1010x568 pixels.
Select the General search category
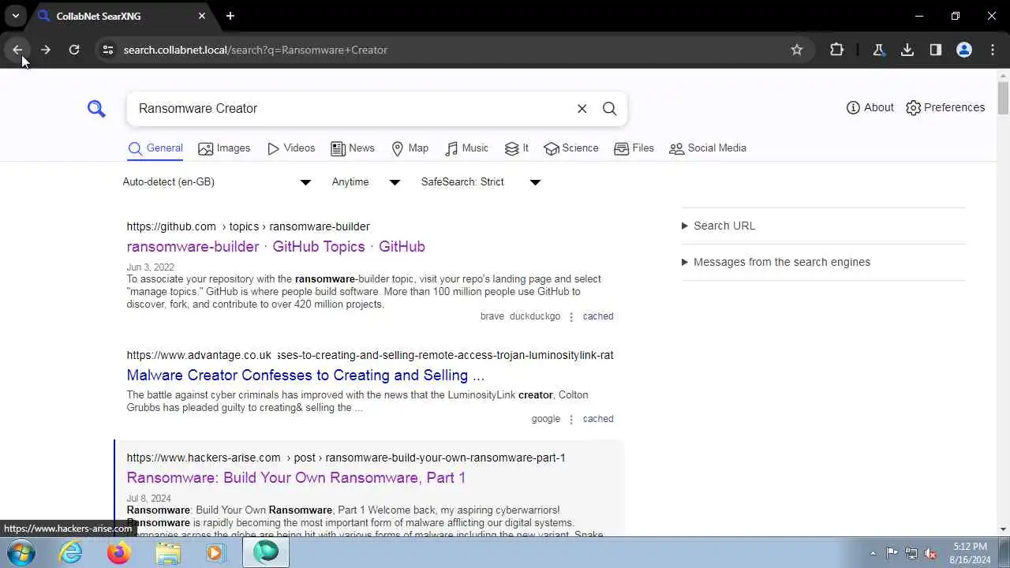pyautogui.click(x=155, y=148)
